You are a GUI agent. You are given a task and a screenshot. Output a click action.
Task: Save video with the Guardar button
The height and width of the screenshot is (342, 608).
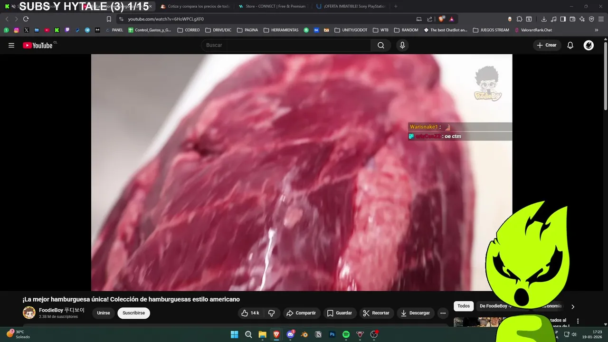point(340,313)
